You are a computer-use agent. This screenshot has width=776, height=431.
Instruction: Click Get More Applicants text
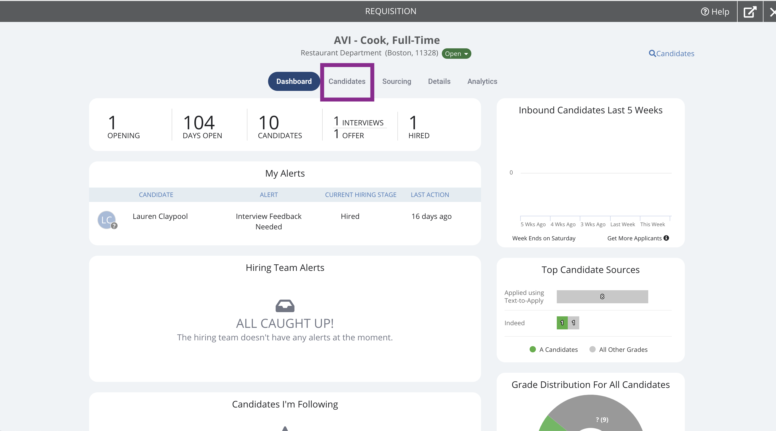[x=634, y=238]
